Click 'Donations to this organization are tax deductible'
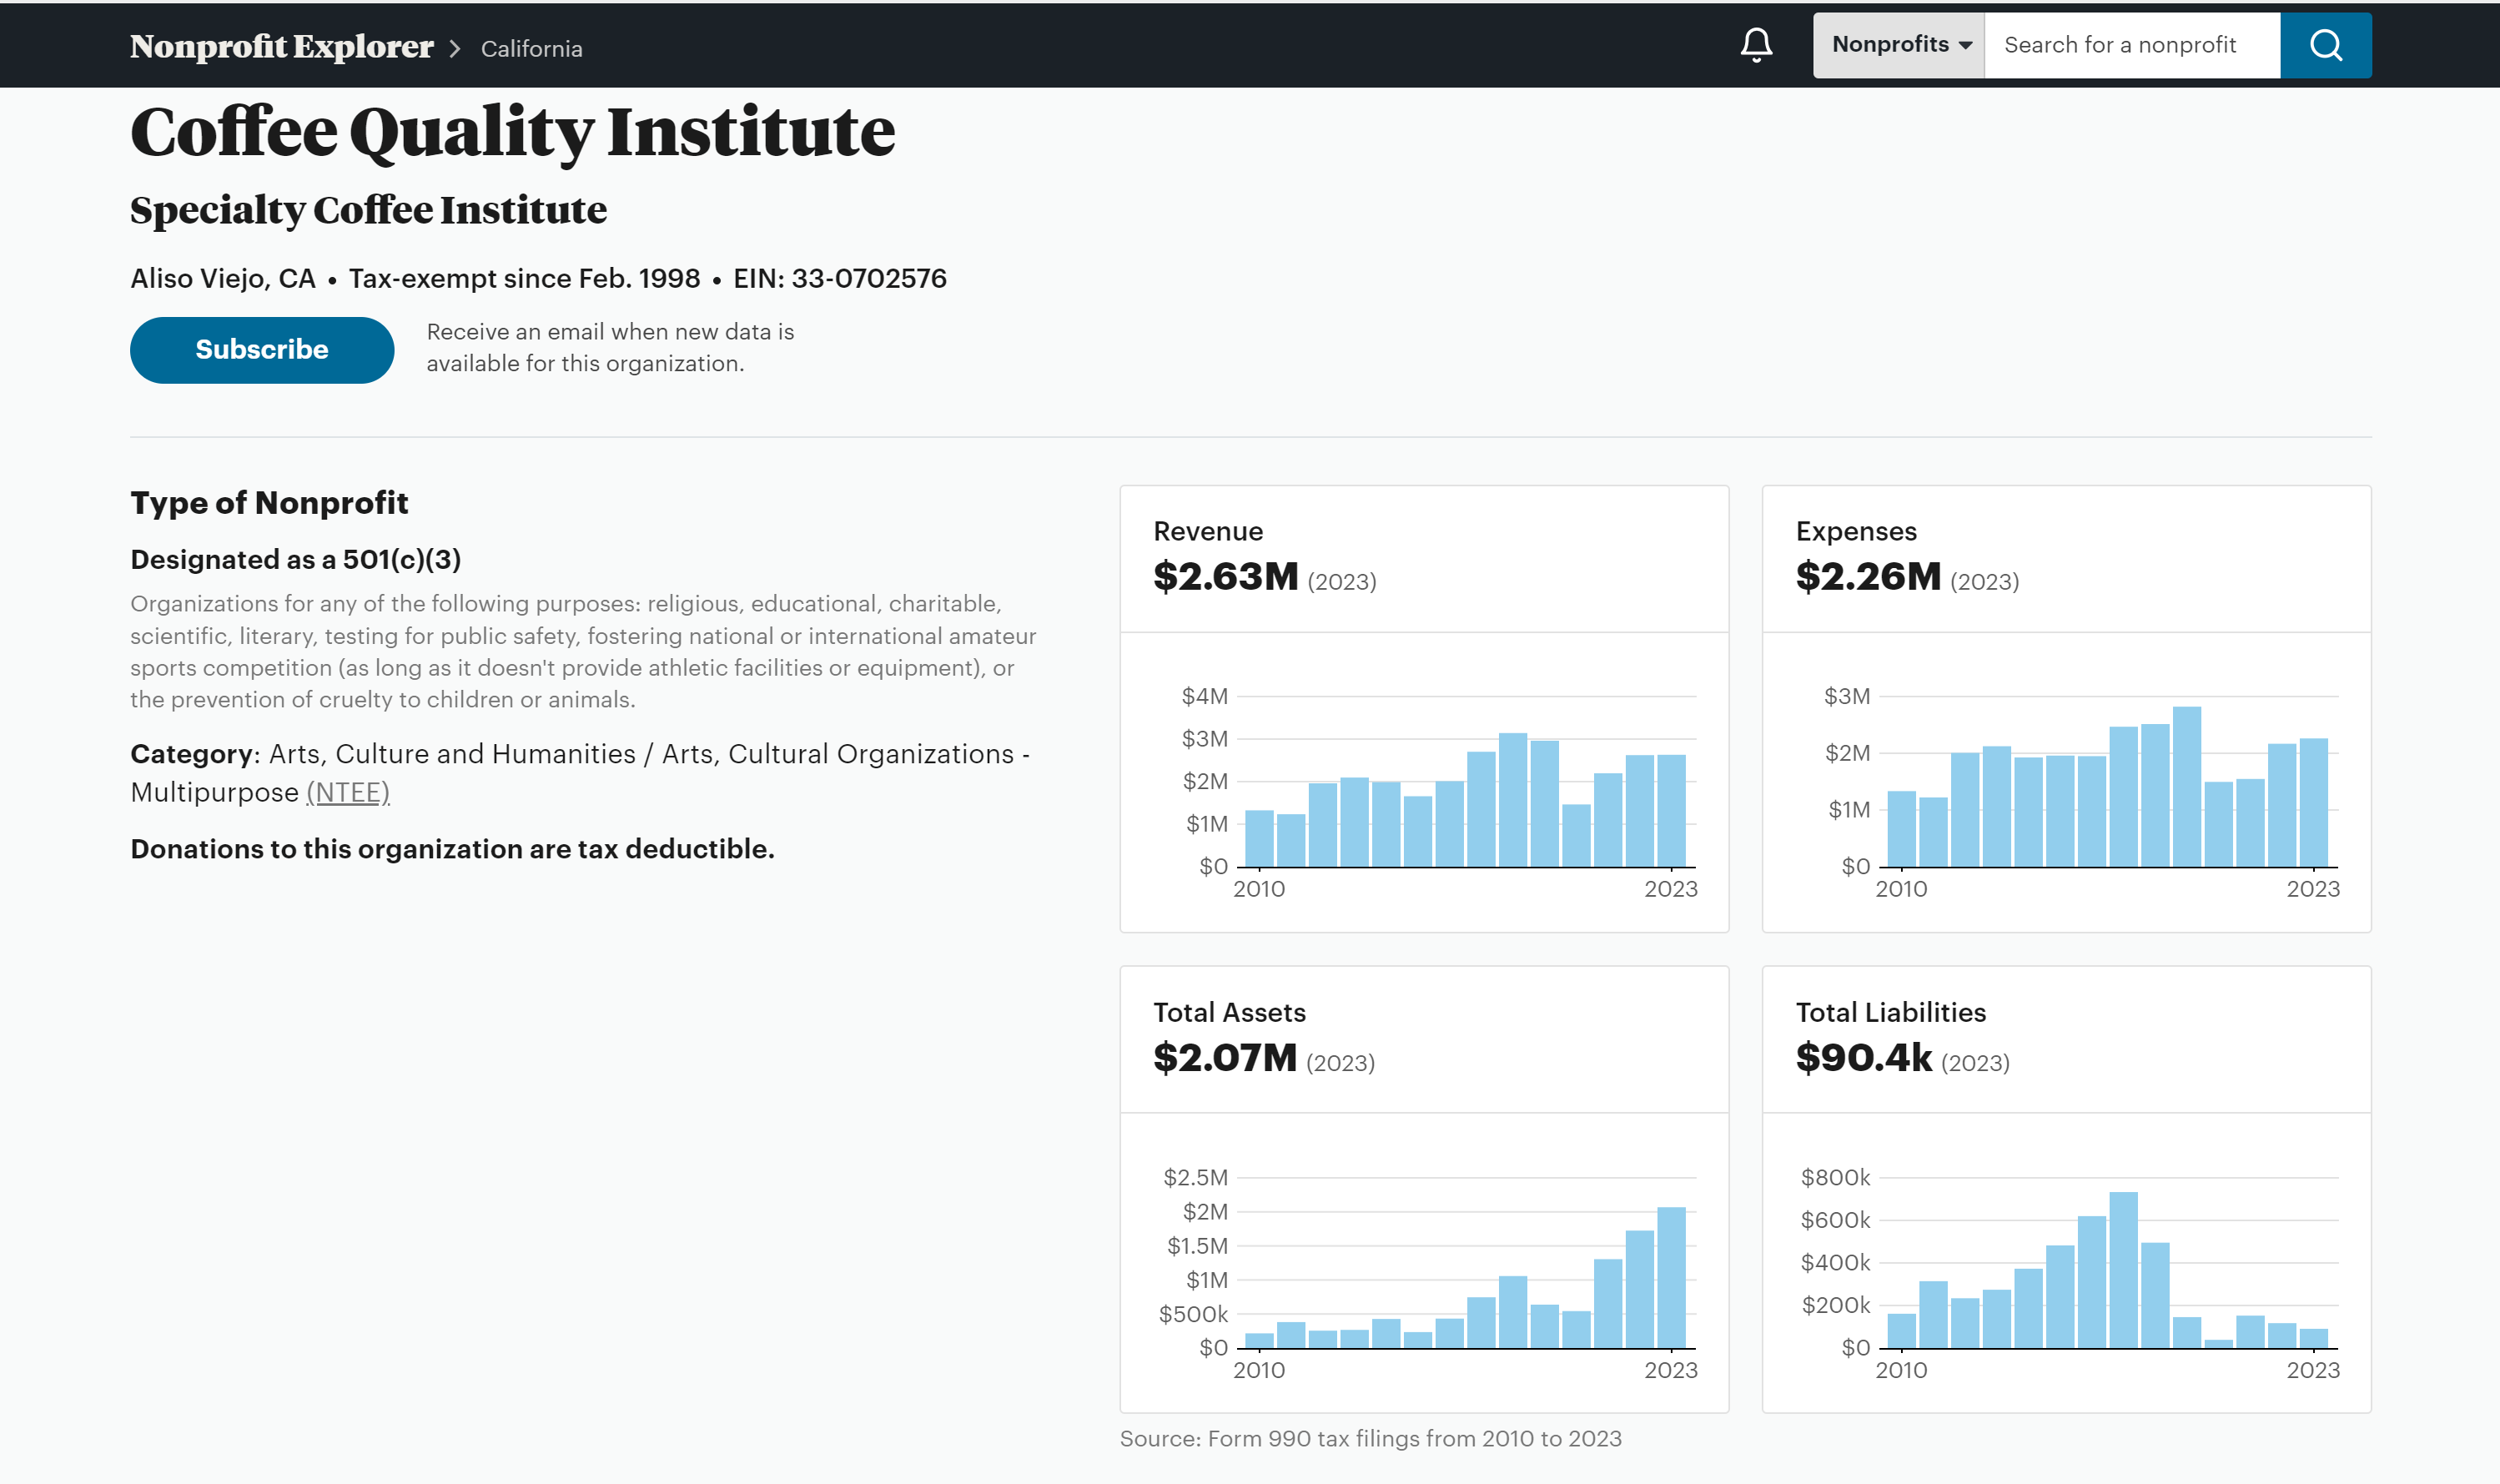 [452, 849]
